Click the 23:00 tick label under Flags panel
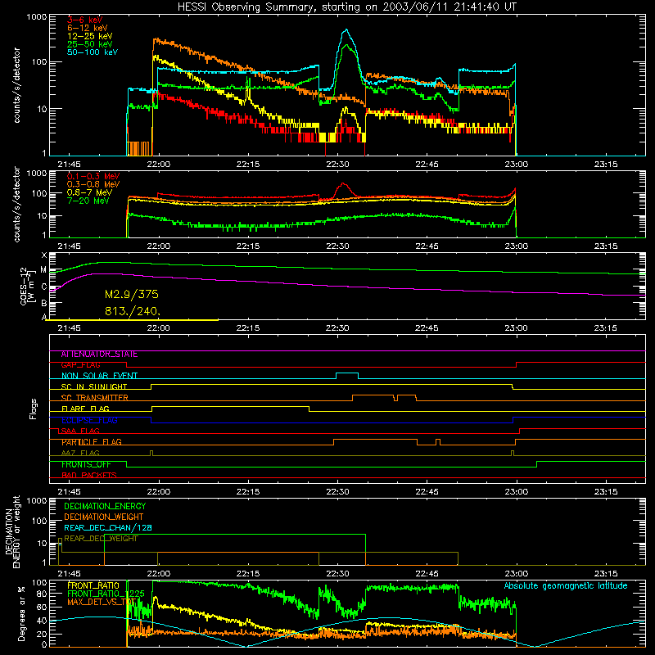Viewport: 655px width, 655px height. point(517,492)
